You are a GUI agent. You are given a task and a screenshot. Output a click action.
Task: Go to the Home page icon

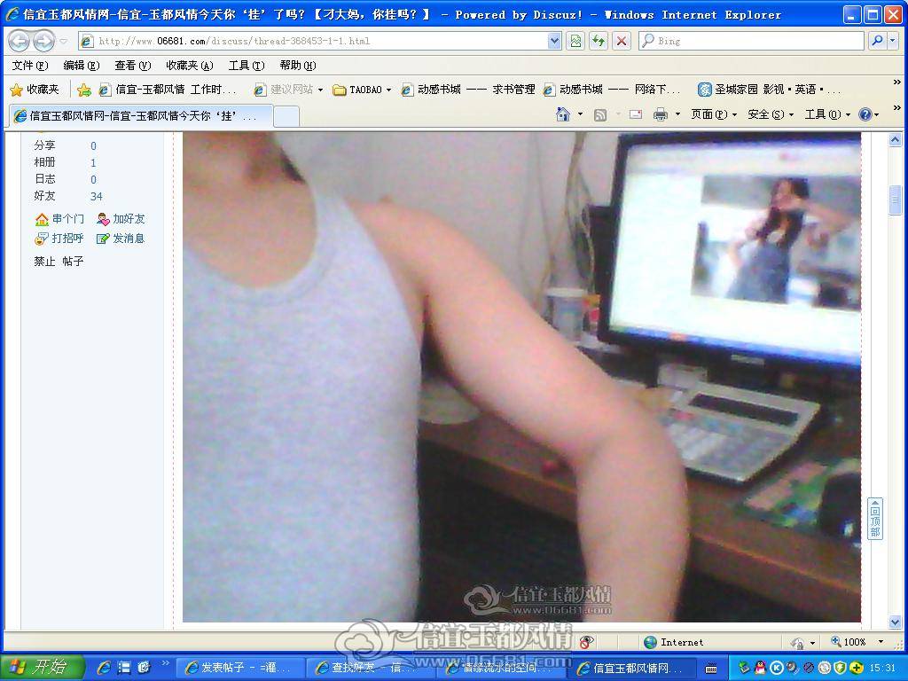562,114
